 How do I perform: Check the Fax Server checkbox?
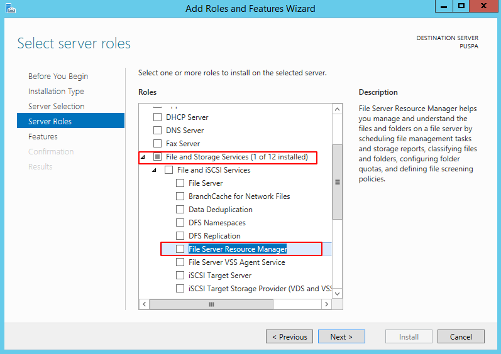158,144
